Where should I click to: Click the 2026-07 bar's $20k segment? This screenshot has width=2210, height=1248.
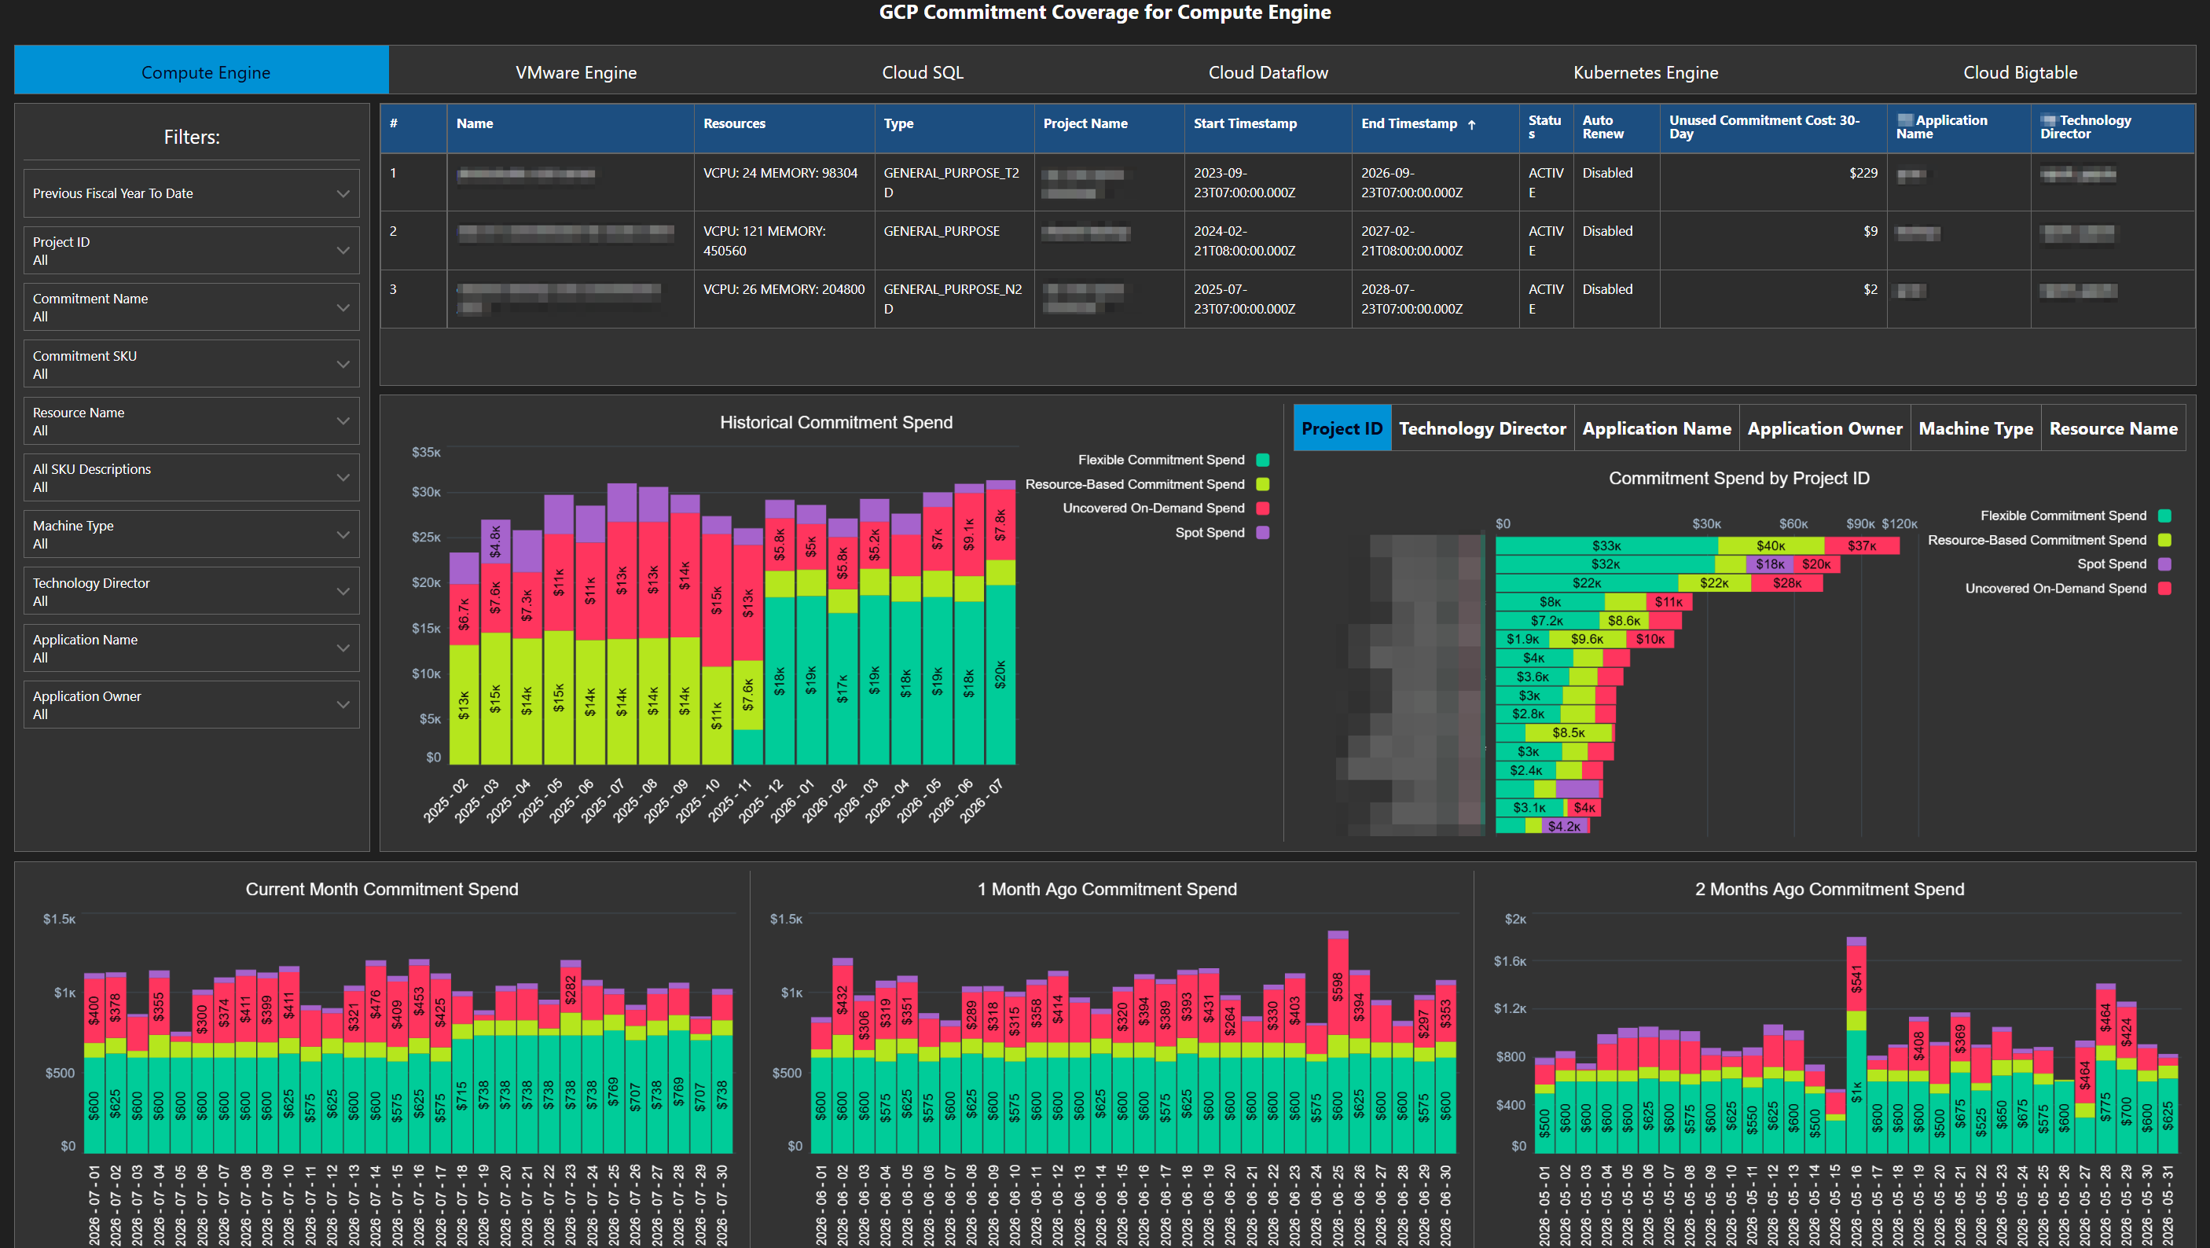(1000, 674)
